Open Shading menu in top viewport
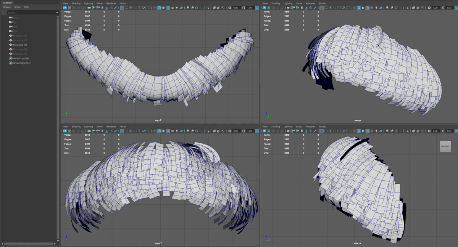This screenshot has height=247, width=458. point(76,3)
